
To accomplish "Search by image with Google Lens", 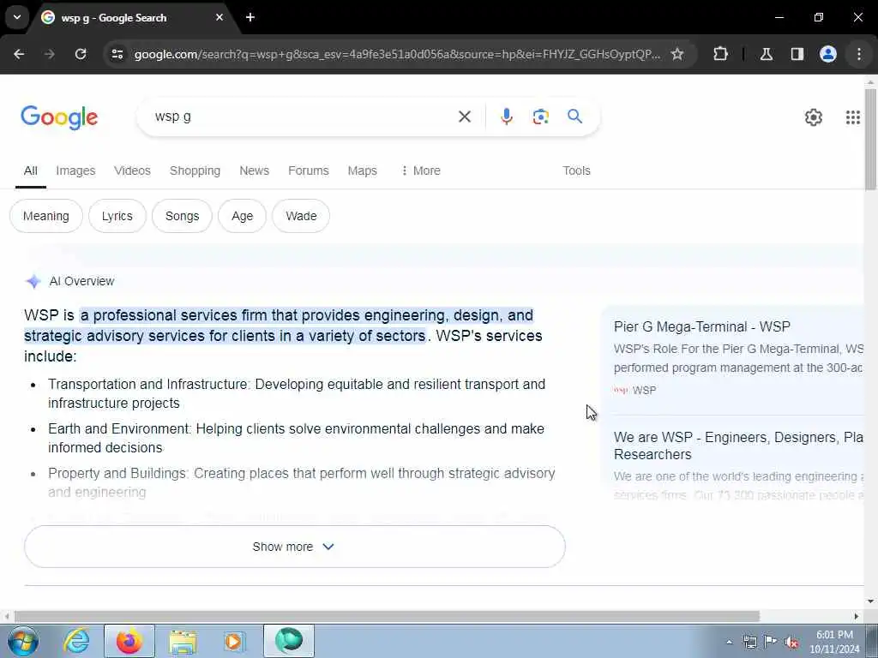I will point(540,117).
